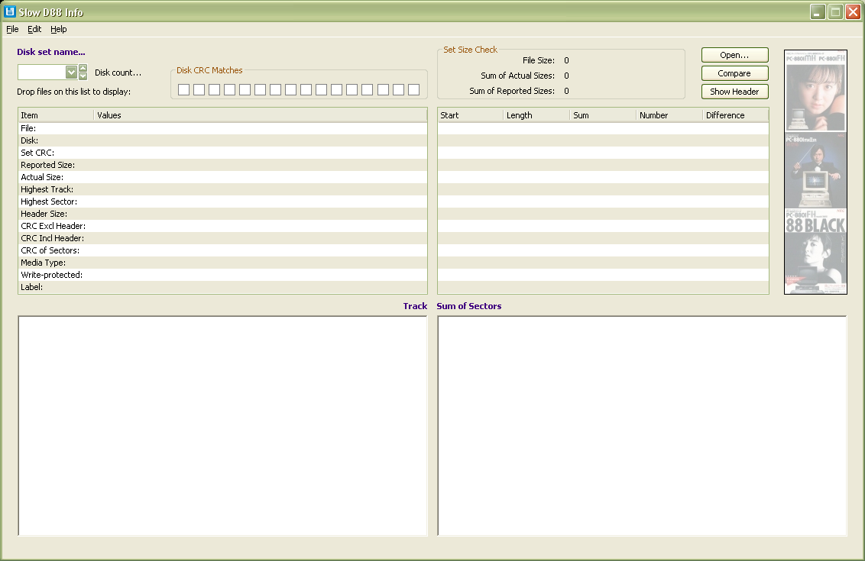Click the 88 BLACK advertisement image
Image resolution: width=865 pixels, height=561 pixels.
click(x=815, y=252)
